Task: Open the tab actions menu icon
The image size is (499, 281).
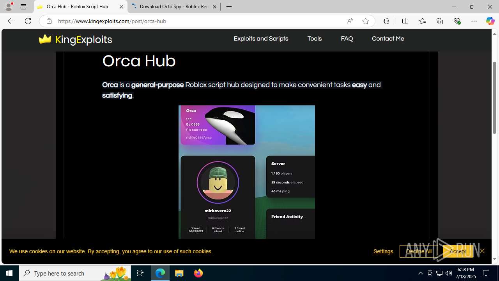Action: 23,7
